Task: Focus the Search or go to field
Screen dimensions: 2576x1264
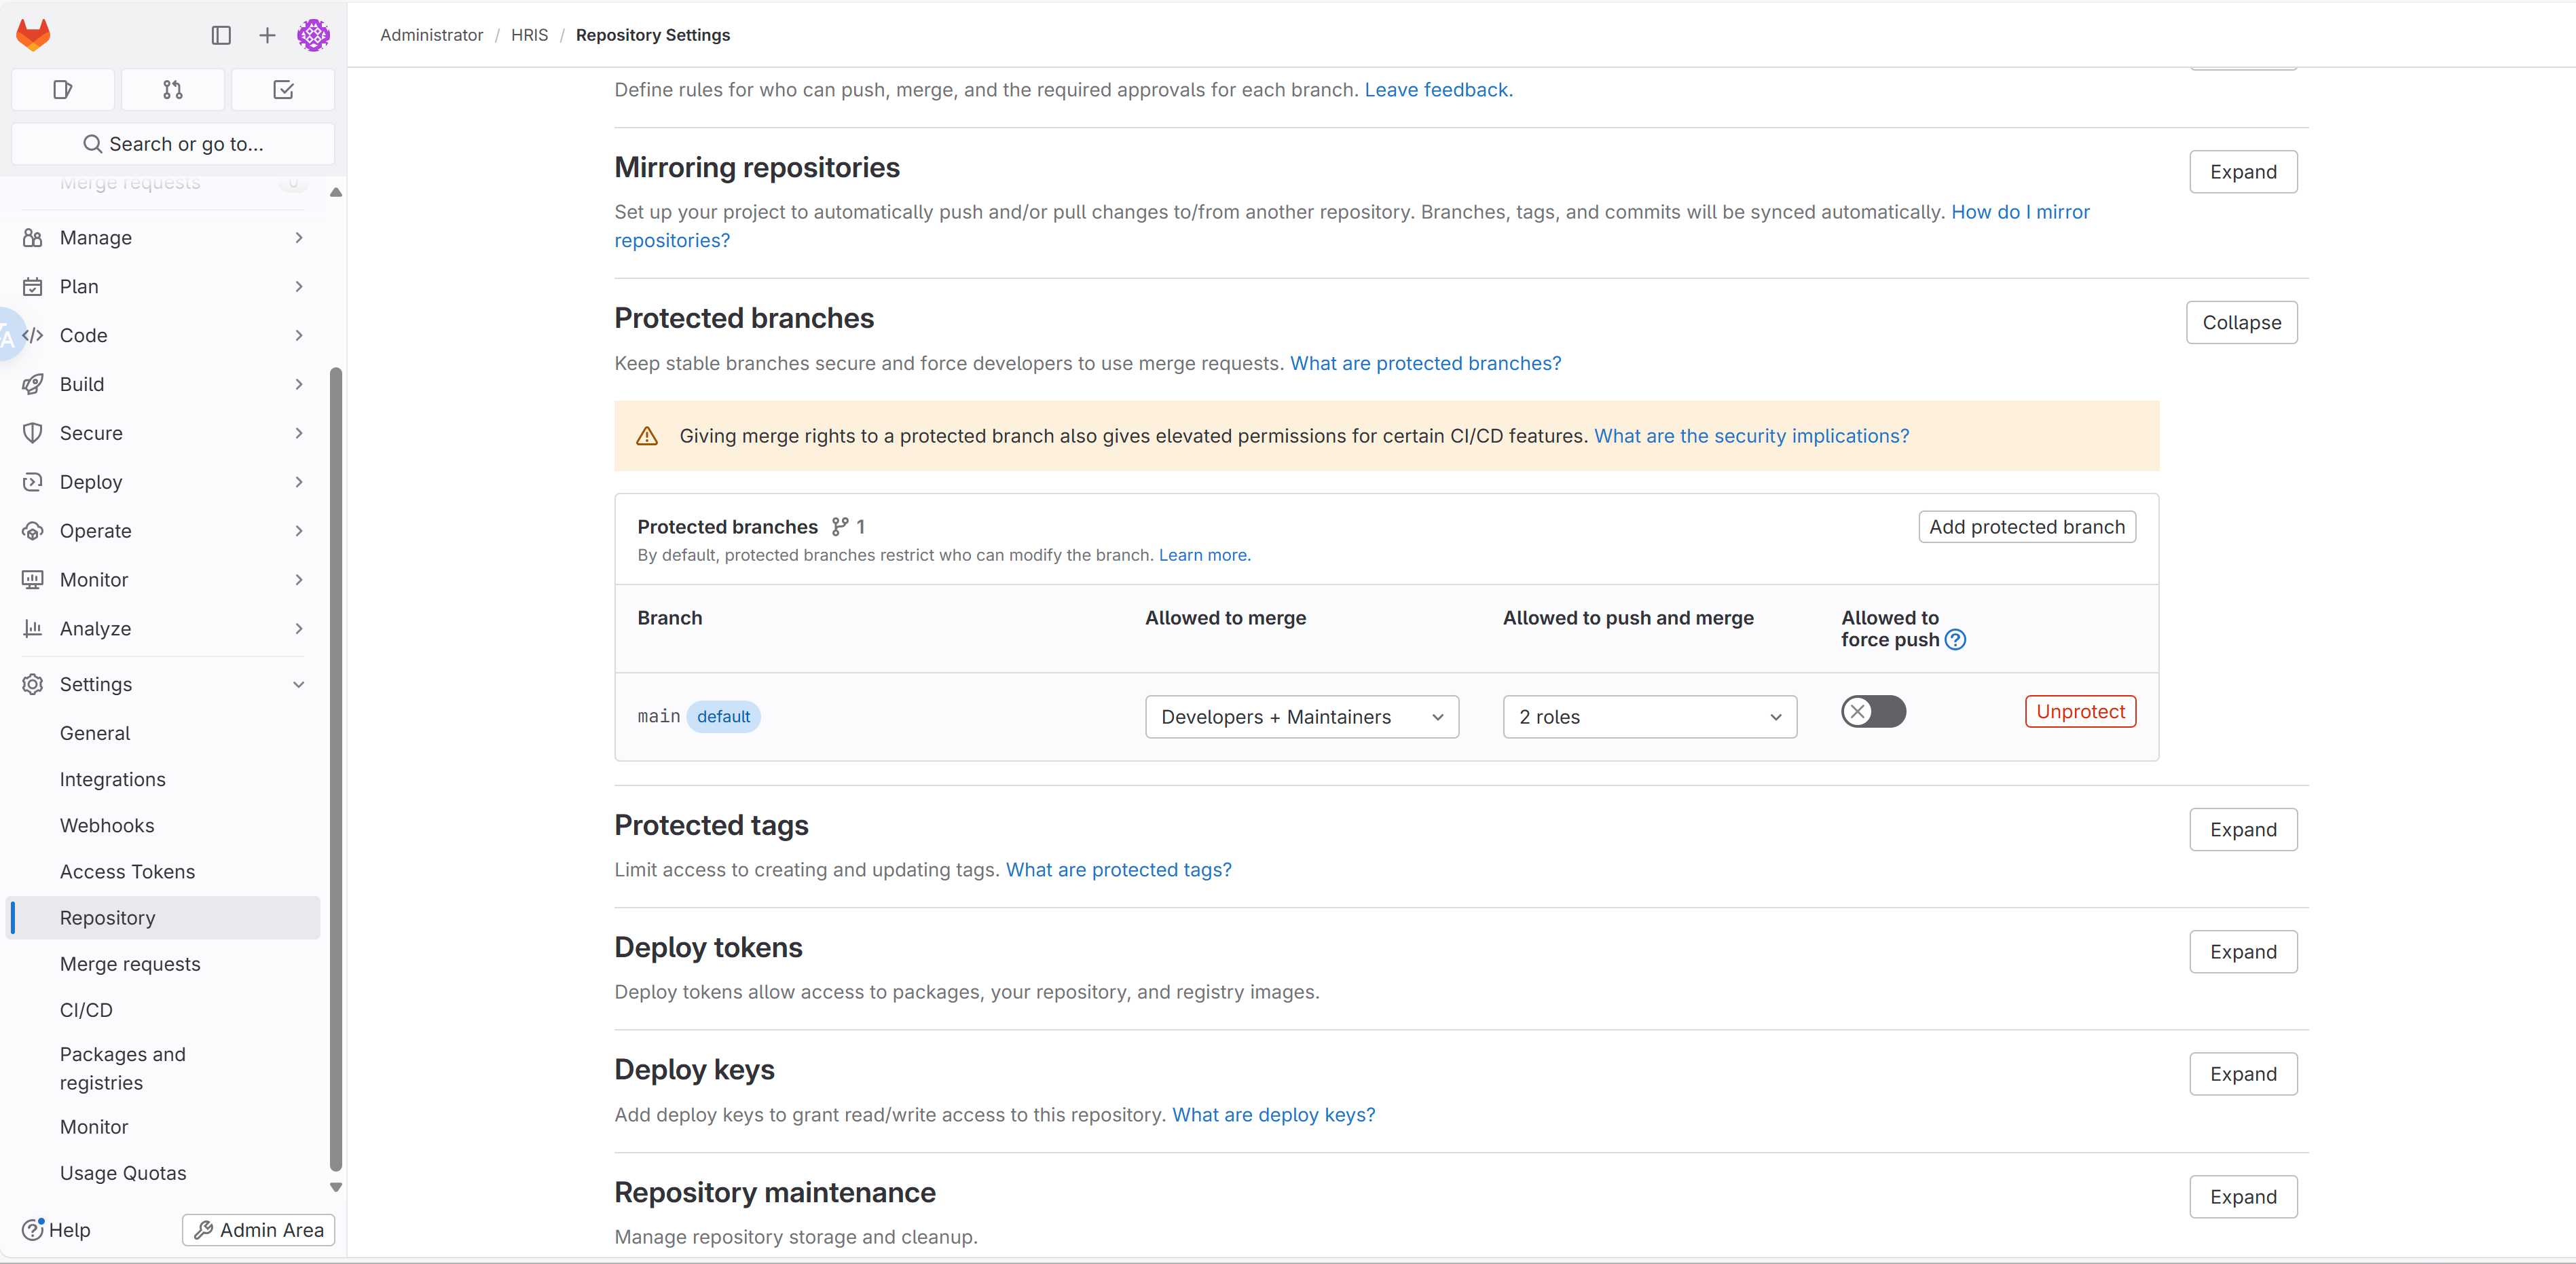Action: (x=173, y=144)
